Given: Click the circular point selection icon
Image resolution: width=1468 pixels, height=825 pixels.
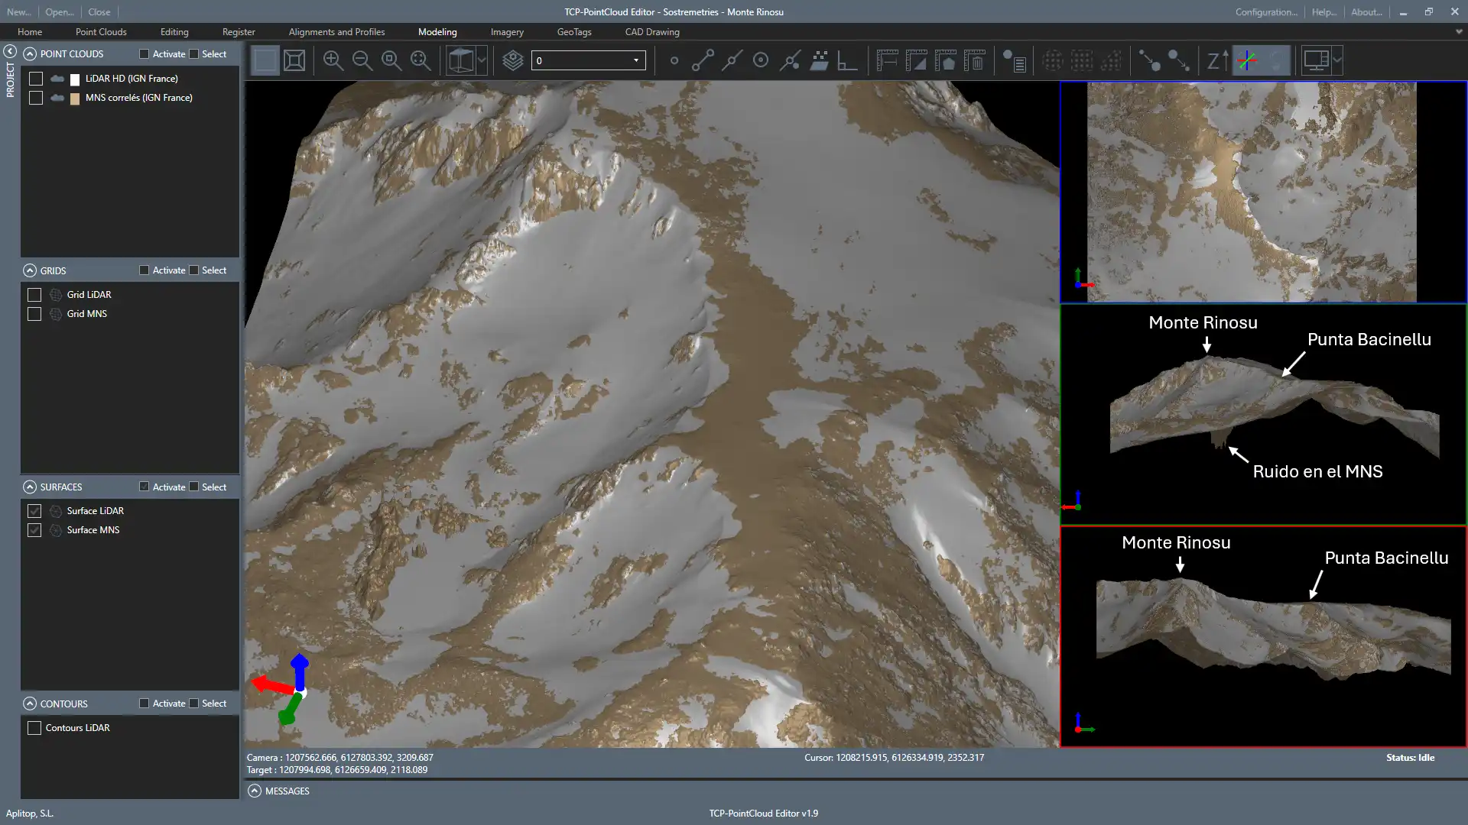Looking at the screenshot, I should (1053, 60).
